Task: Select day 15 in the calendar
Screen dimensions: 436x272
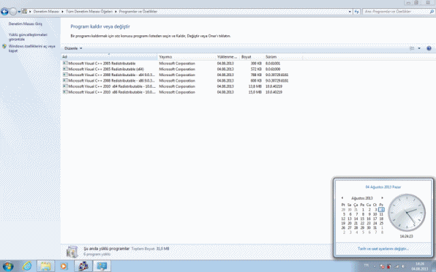Action: coord(362,219)
